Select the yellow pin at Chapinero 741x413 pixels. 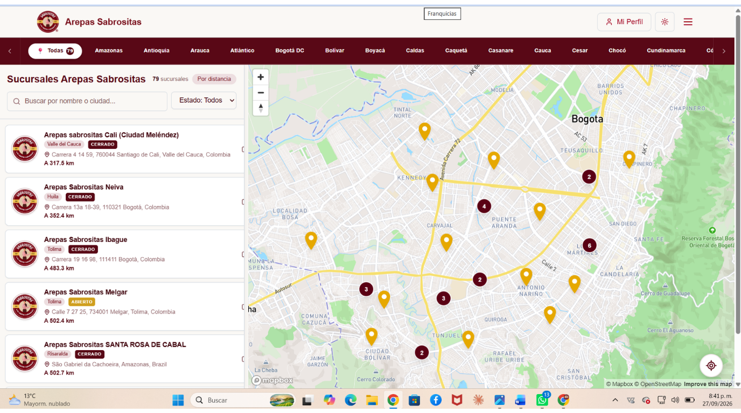coord(629,159)
